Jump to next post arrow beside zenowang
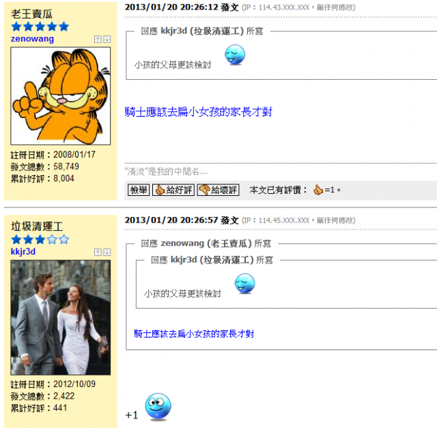437x428 pixels. click(107, 40)
